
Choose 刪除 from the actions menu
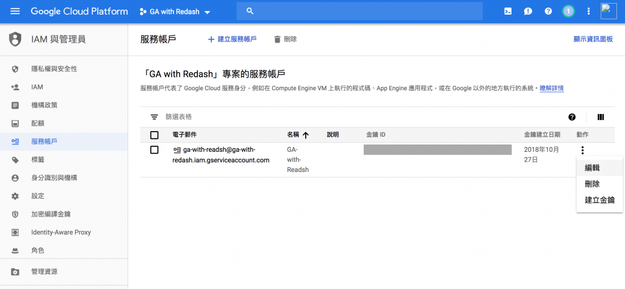coord(599,184)
